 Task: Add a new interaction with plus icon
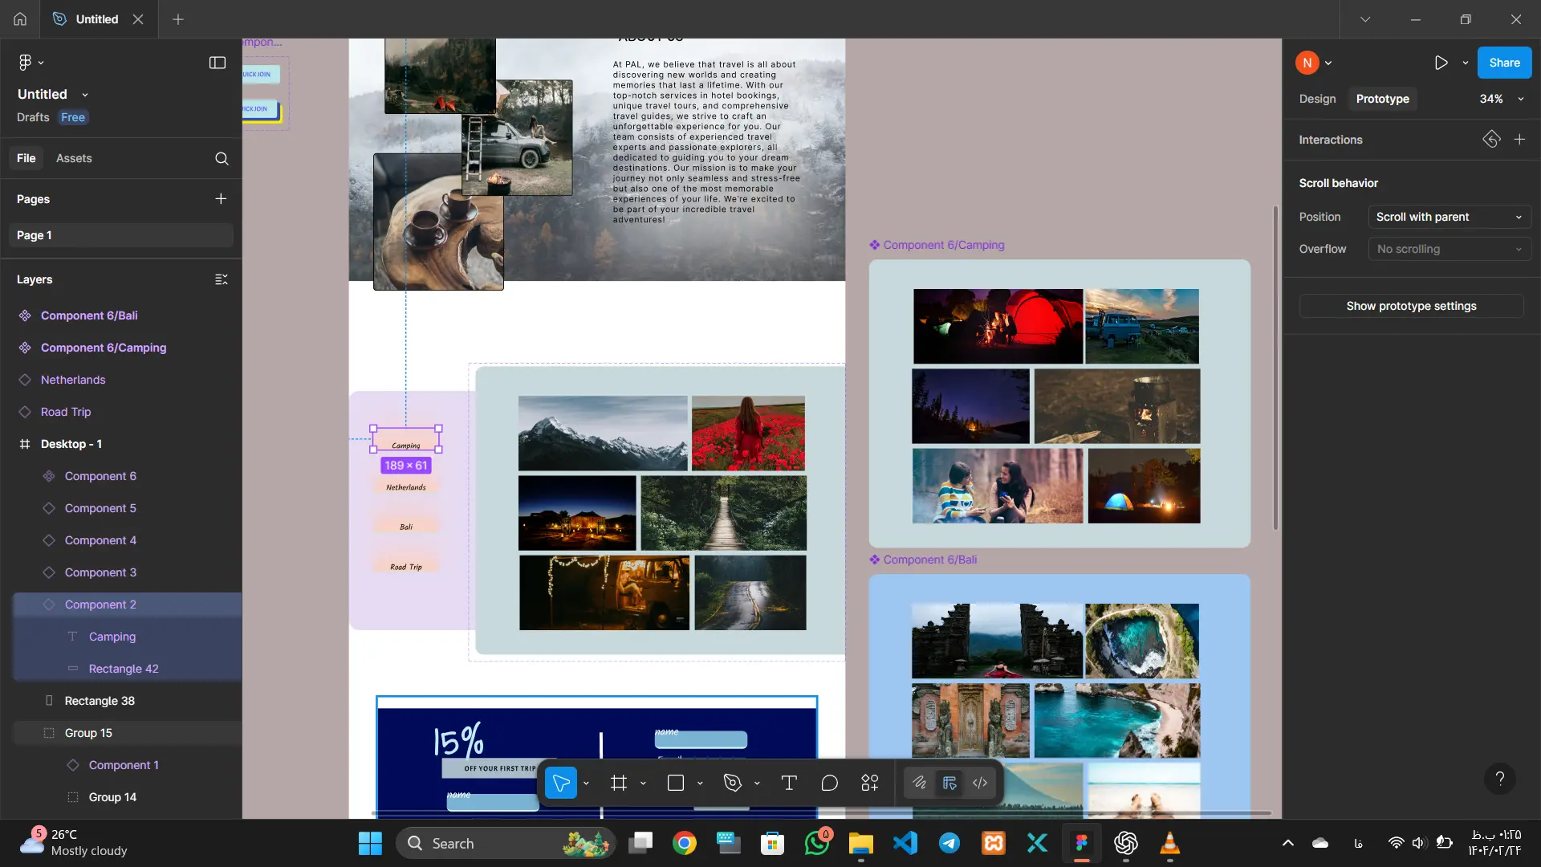coord(1519,140)
